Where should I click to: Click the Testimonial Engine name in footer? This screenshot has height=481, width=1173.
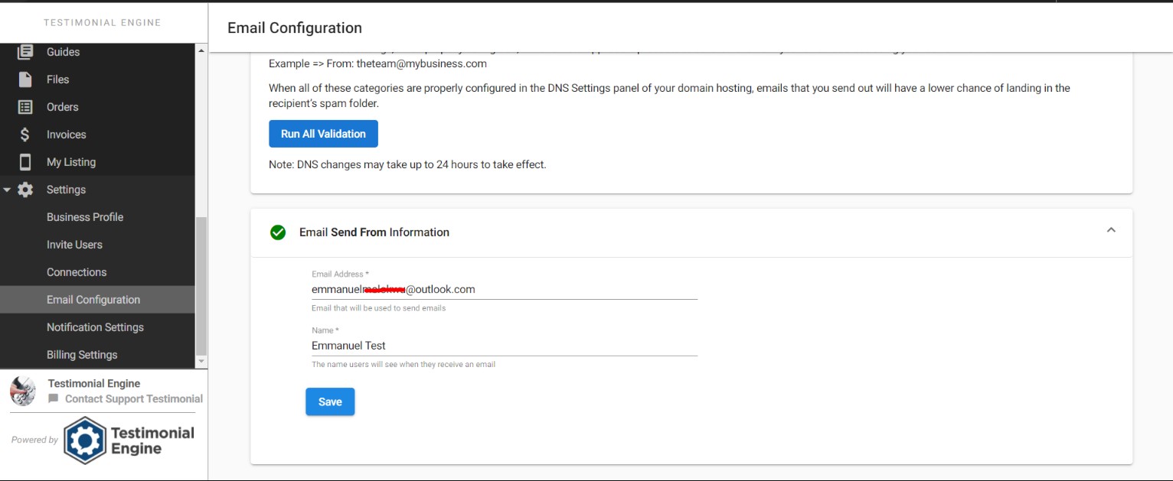94,384
